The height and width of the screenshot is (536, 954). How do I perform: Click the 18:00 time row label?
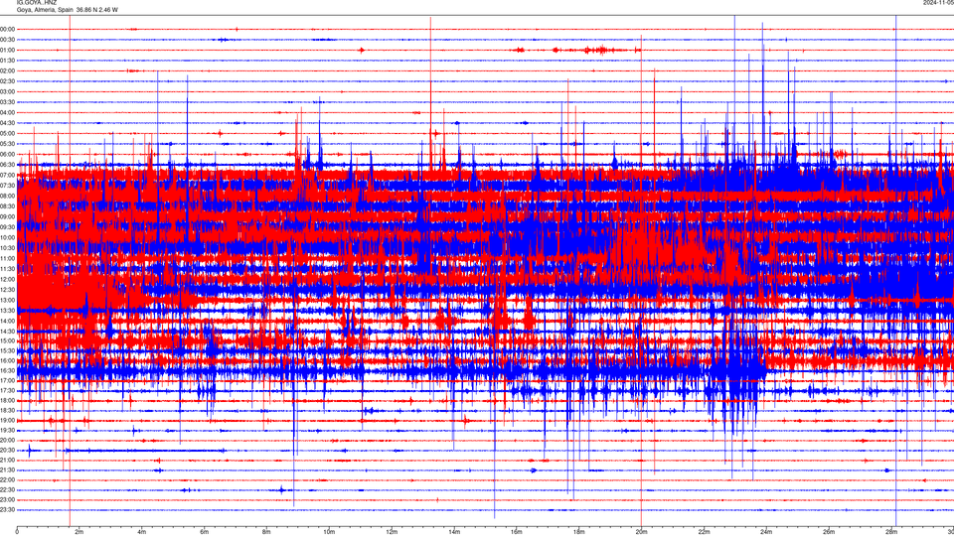[x=7, y=400]
